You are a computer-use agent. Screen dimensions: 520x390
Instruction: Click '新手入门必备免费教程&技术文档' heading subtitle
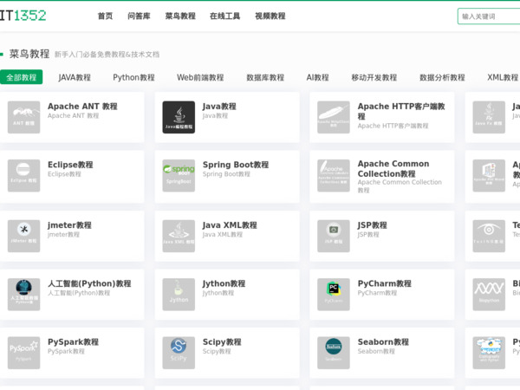point(107,55)
